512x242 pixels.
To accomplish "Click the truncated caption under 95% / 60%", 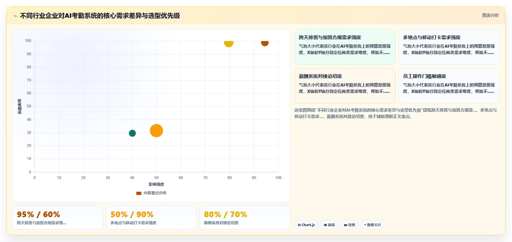I will [x=41, y=223].
